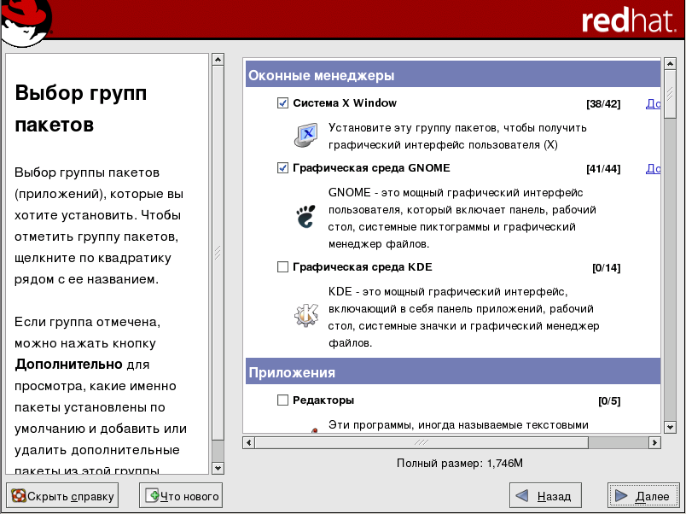This screenshot has height=514, width=686.
Task: Click the right arrow icon on Далее
Action: 623,495
